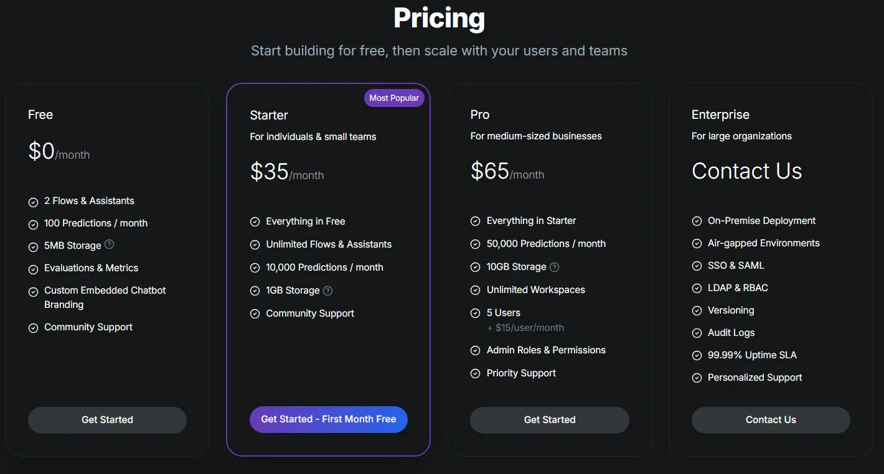The image size is (884, 474).
Task: Click help icon next to 5MB Storage
Action: [110, 244]
